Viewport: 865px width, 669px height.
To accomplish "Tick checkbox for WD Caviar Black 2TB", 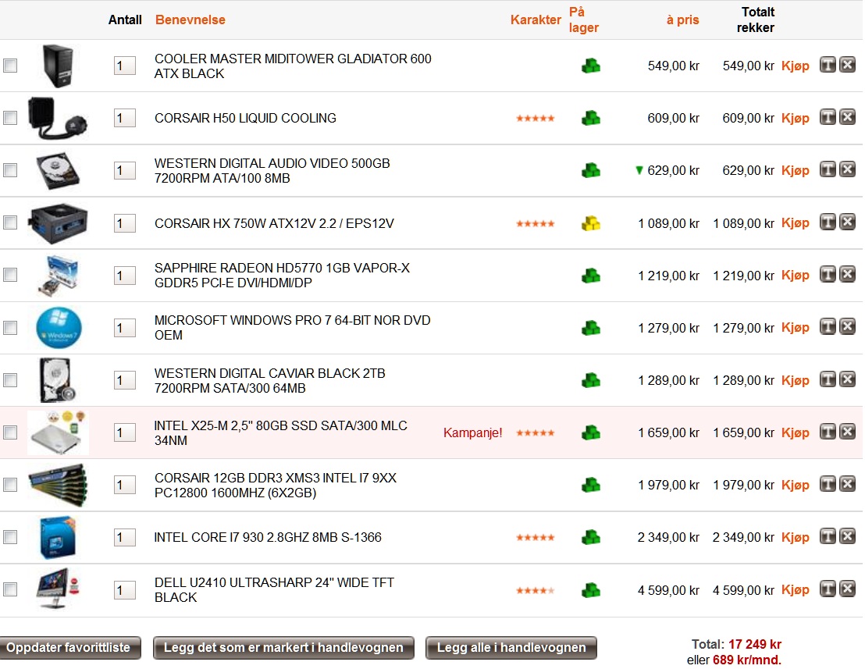I will click(x=10, y=380).
